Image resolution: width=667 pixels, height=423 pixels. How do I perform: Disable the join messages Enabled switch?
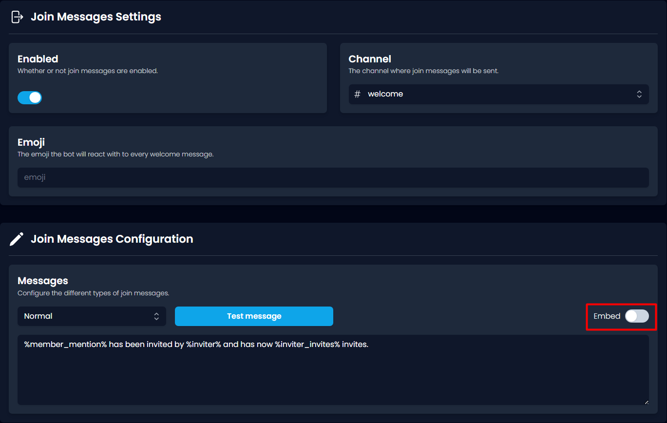pos(30,97)
